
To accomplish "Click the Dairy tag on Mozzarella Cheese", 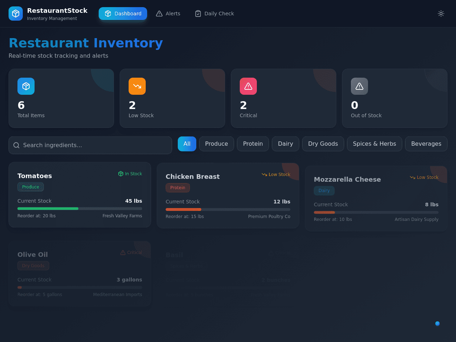I will tap(324, 191).
